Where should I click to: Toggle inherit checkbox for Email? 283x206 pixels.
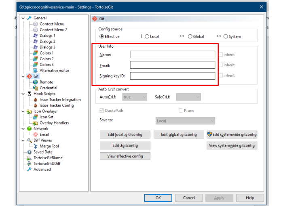click(221, 65)
